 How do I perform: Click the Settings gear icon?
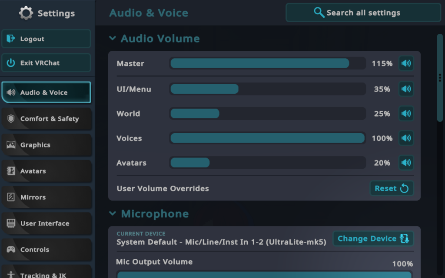tap(26, 13)
